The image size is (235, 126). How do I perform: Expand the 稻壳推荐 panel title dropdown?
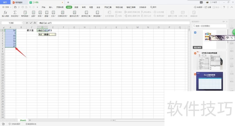point(200,22)
